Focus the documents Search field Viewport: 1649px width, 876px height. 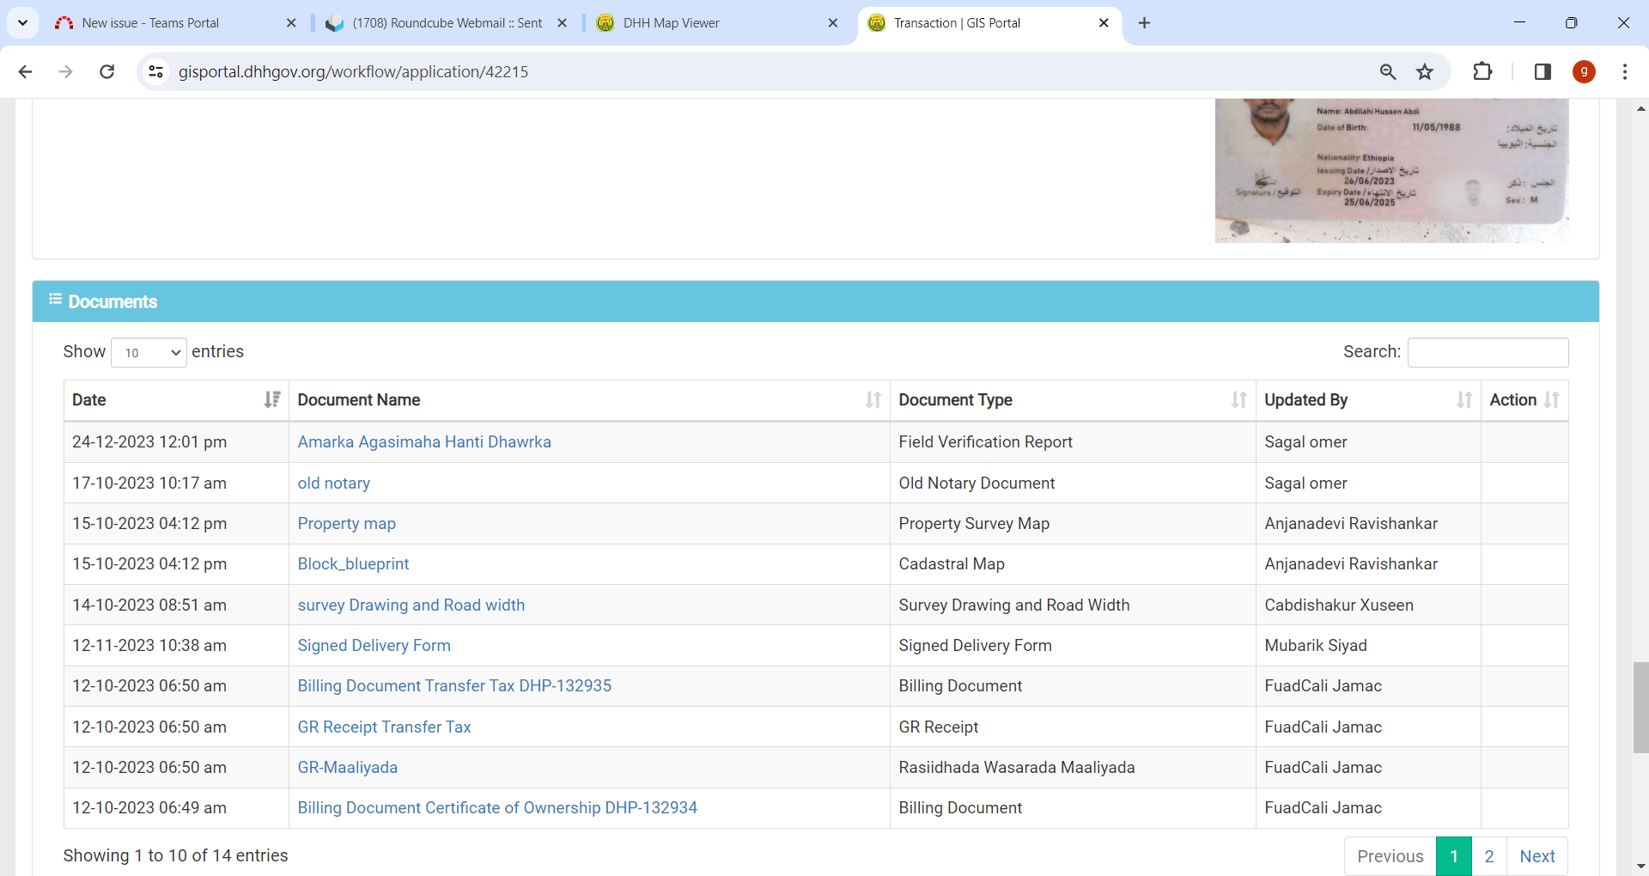coord(1488,352)
